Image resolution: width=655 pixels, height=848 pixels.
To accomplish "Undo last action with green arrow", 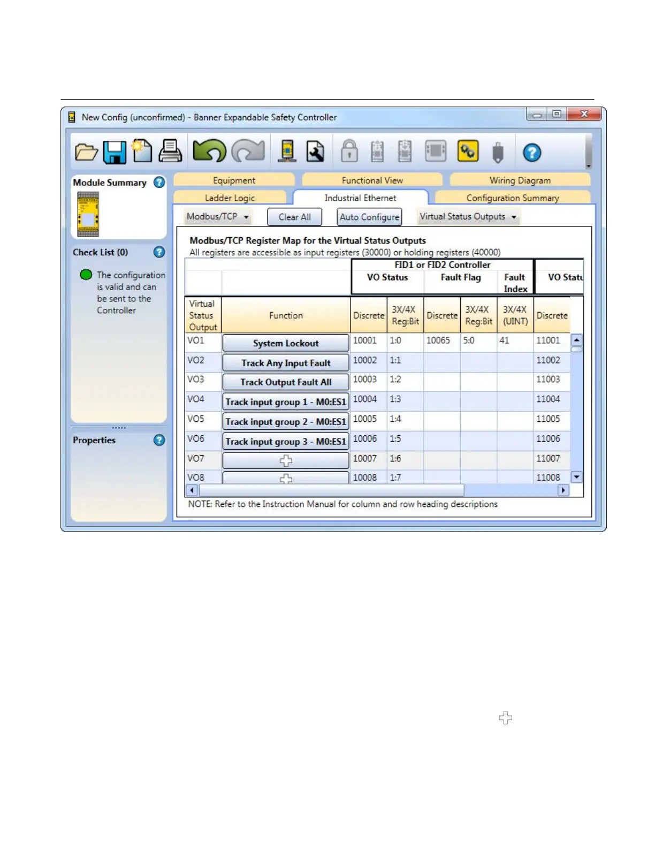I will (209, 150).
